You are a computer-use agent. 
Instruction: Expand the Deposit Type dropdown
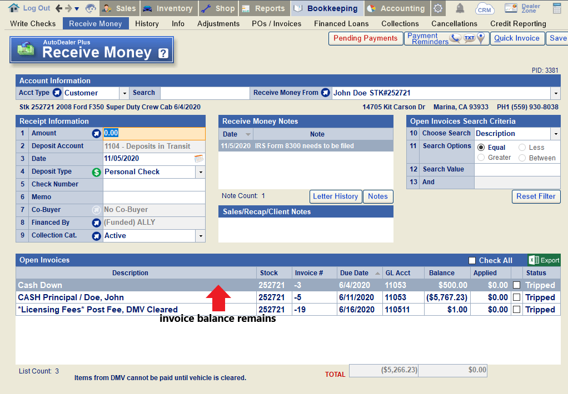click(200, 172)
